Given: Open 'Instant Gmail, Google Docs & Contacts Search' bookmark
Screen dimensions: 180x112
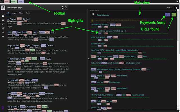Looking at the screenshot, I should point(116,63).
